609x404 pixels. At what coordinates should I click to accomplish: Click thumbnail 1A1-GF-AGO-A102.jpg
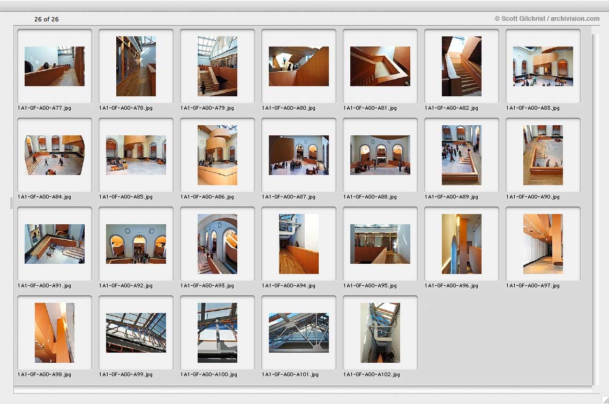point(380,333)
